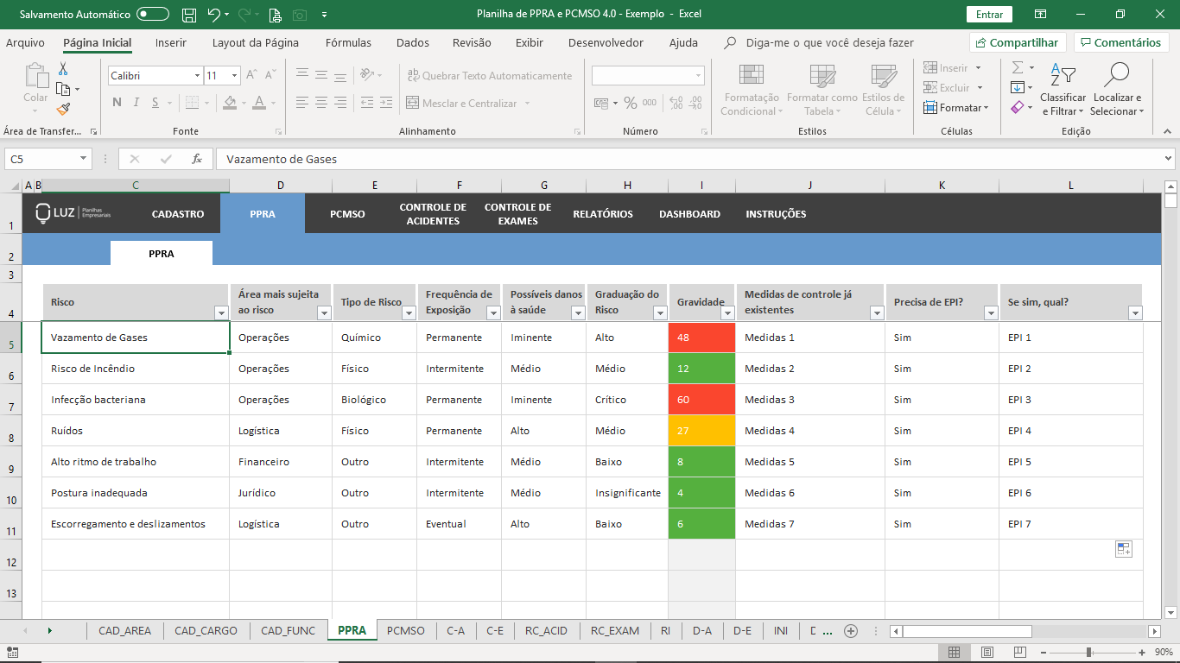Switch to Page Layout view in status bar
Viewport: 1180px width, 663px height.
click(x=987, y=653)
